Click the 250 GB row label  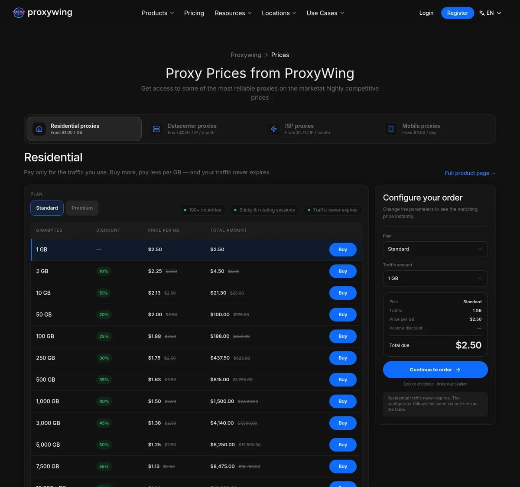pyautogui.click(x=45, y=358)
